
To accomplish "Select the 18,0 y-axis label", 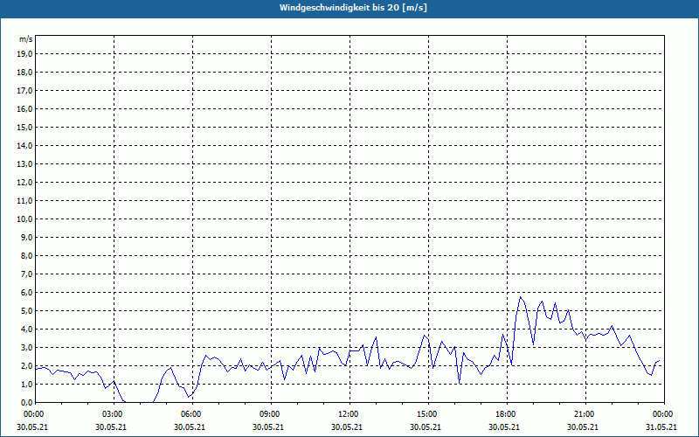I will coord(24,73).
